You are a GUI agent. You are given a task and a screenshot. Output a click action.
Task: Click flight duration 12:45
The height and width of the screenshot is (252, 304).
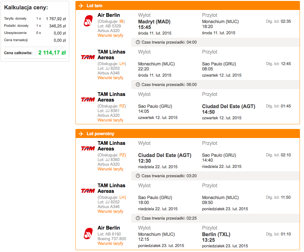(x=286, y=64)
